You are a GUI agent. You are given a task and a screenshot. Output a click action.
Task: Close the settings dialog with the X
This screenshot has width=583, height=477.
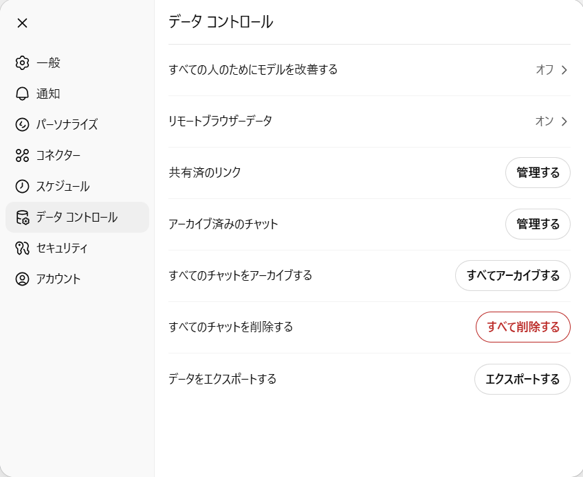pyautogui.click(x=22, y=23)
